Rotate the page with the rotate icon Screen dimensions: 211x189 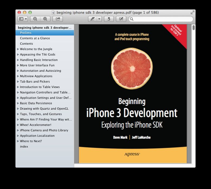[x=109, y=19]
